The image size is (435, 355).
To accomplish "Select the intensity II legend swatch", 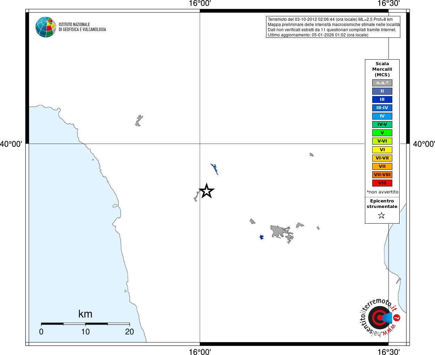I will click(382, 91).
